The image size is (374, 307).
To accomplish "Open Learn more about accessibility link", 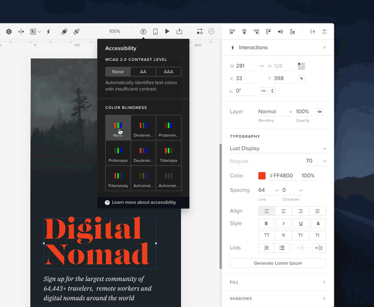I will pyautogui.click(x=144, y=202).
